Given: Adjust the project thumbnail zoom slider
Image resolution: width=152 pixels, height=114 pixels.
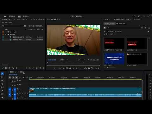Looking at the screenshot, I should [x=19, y=68].
